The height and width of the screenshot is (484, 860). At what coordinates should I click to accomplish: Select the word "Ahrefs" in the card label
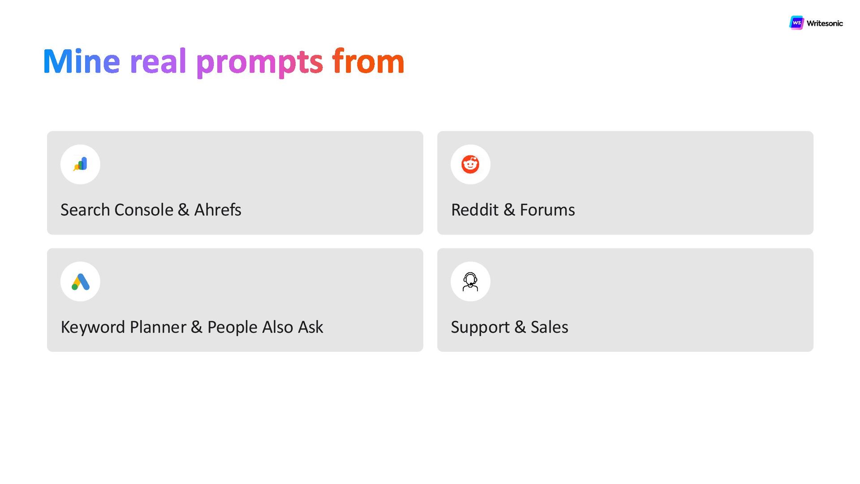(218, 210)
